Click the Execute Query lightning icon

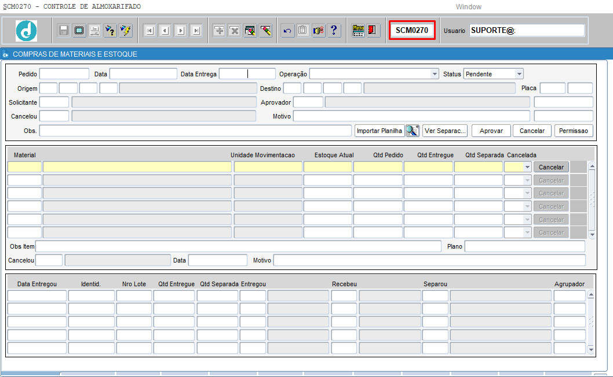[x=125, y=31]
